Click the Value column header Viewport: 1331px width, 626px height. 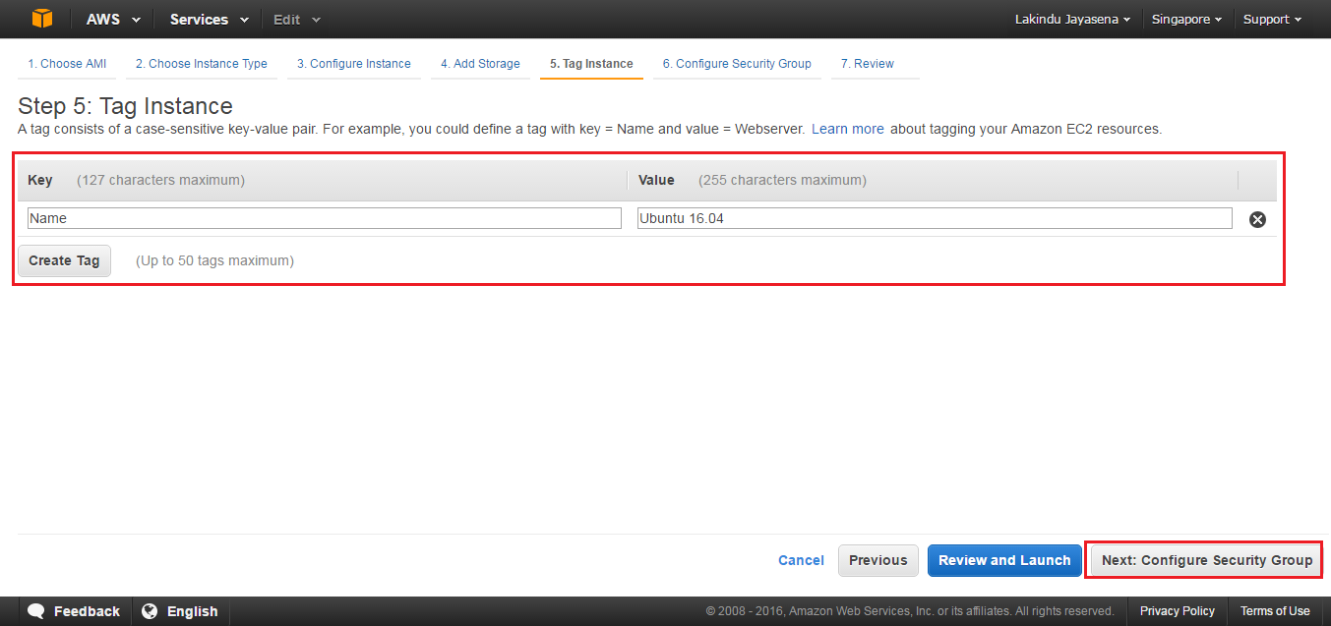pyautogui.click(x=656, y=180)
